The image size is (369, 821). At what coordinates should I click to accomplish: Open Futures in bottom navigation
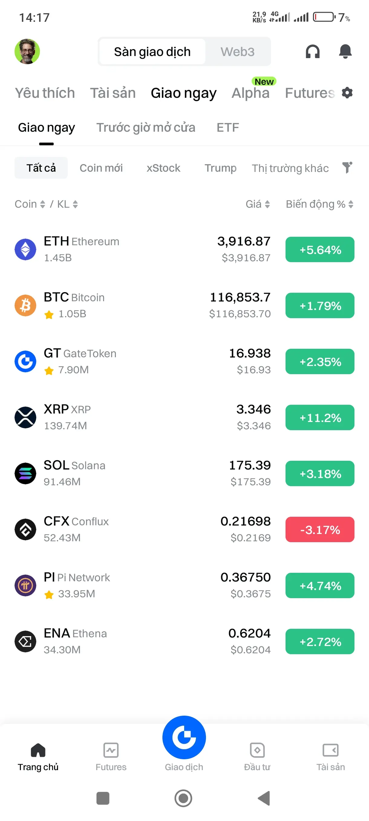tap(111, 757)
